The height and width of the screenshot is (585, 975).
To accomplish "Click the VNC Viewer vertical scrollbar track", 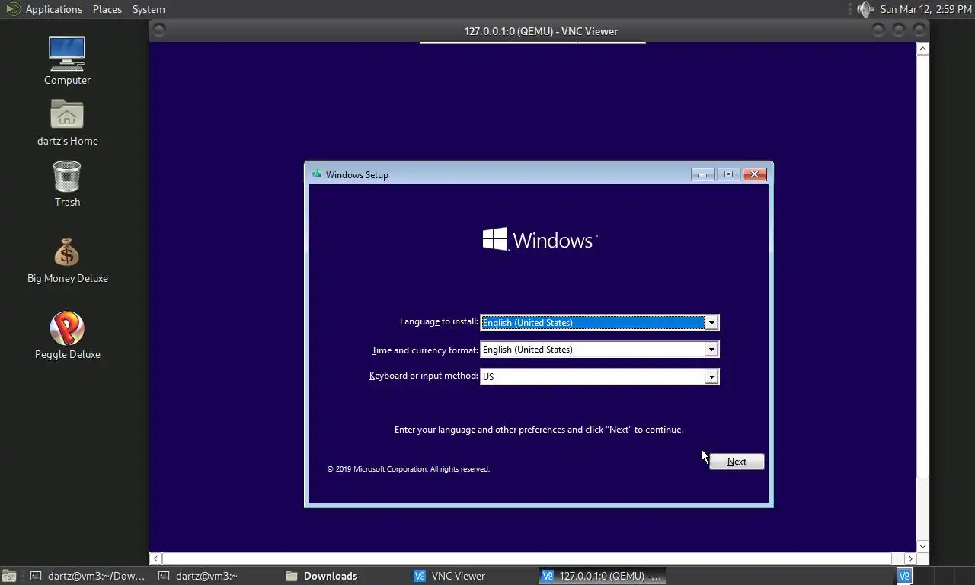I will (922, 297).
